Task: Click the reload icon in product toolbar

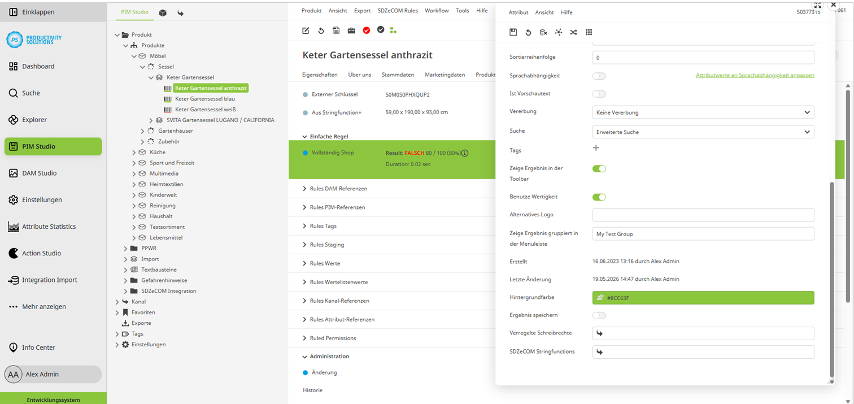Action: pyautogui.click(x=321, y=31)
